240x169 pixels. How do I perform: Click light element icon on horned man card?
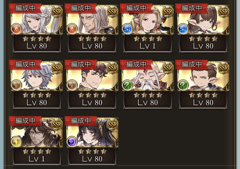click(16, 141)
